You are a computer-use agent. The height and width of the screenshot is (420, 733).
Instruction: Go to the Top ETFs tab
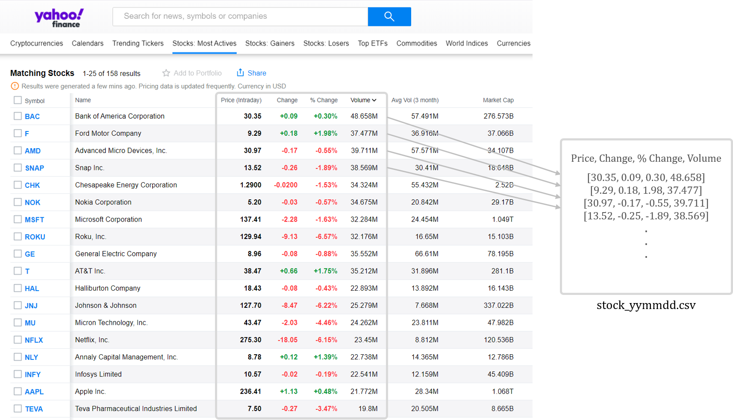372,44
